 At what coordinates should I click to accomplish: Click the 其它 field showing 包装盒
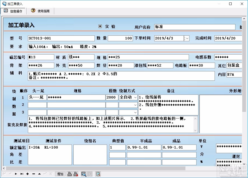tap(234, 66)
